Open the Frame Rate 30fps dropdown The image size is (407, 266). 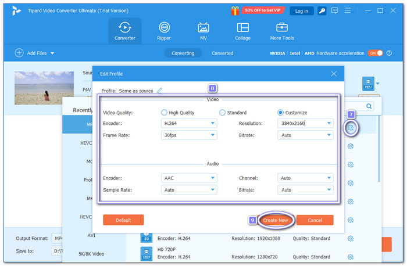189,135
